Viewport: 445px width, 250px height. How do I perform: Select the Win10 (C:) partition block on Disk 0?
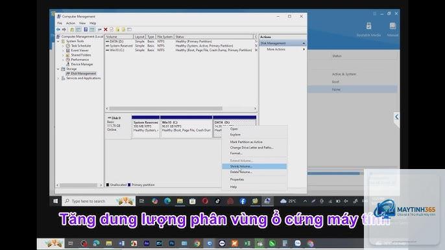[x=186, y=127]
